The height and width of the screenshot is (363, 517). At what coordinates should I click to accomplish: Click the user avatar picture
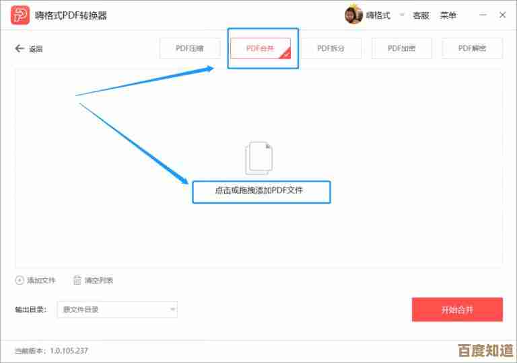pos(353,15)
